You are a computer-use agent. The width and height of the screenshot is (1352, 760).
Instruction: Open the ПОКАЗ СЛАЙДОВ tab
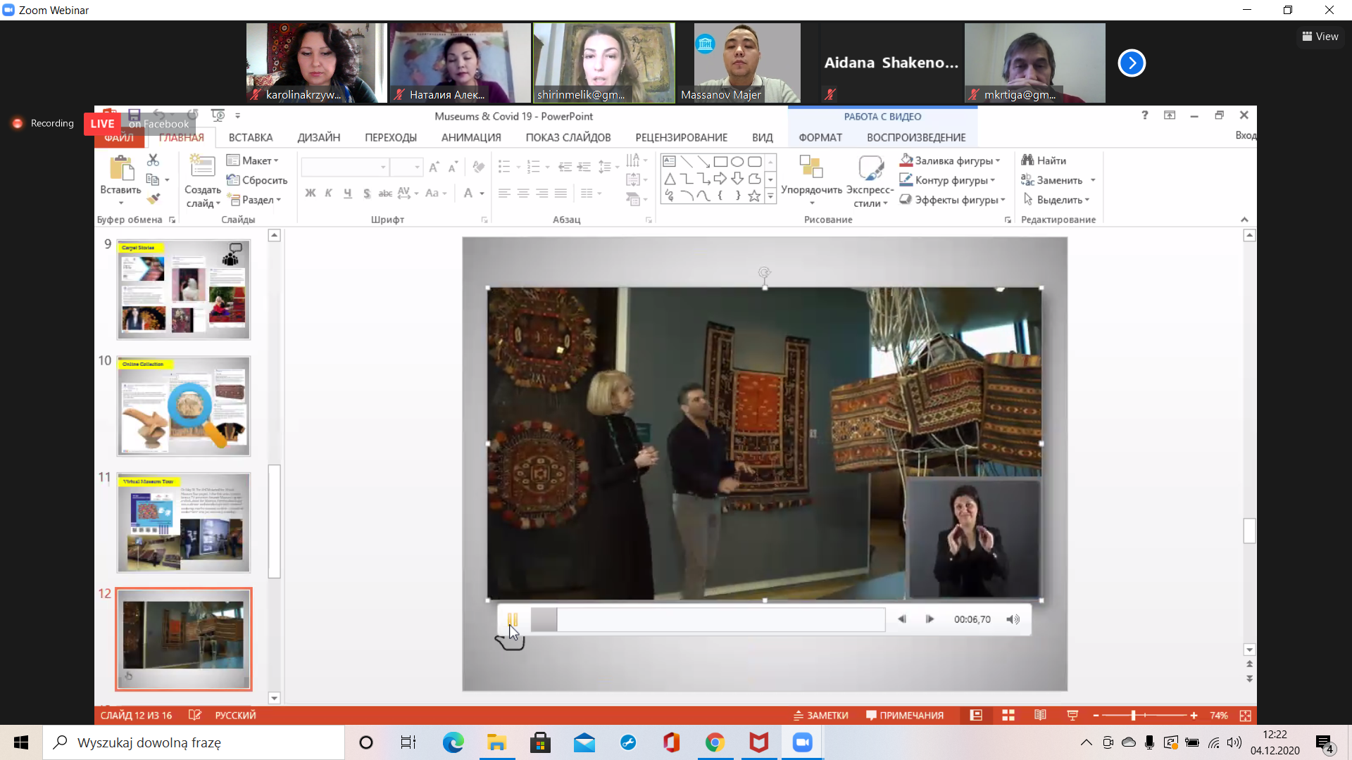coord(568,137)
